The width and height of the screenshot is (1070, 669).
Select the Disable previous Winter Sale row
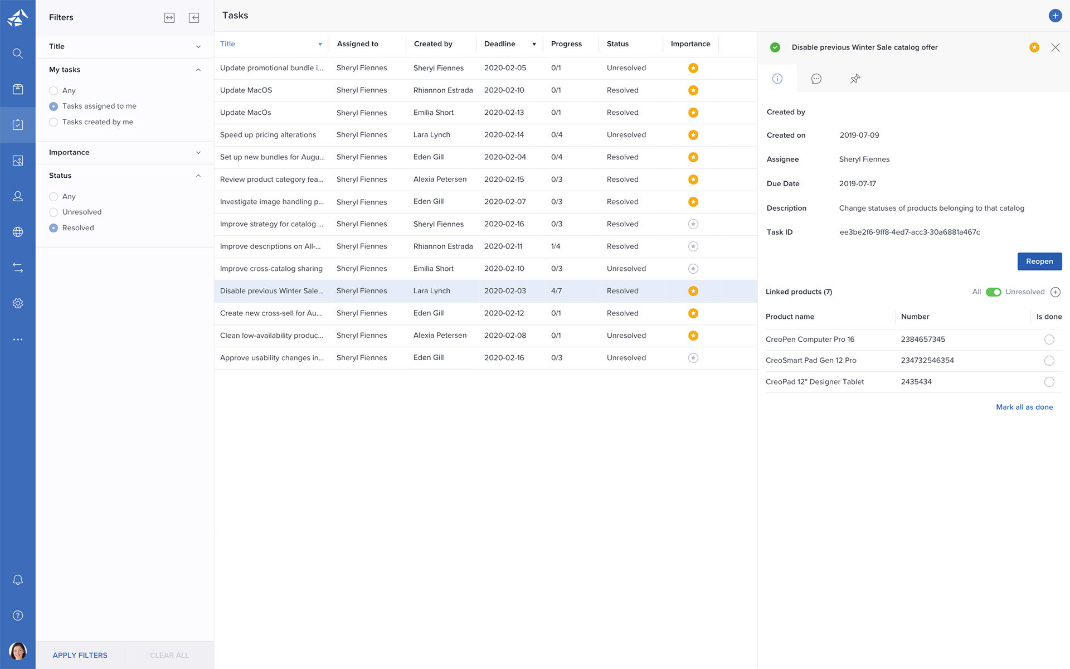(486, 291)
